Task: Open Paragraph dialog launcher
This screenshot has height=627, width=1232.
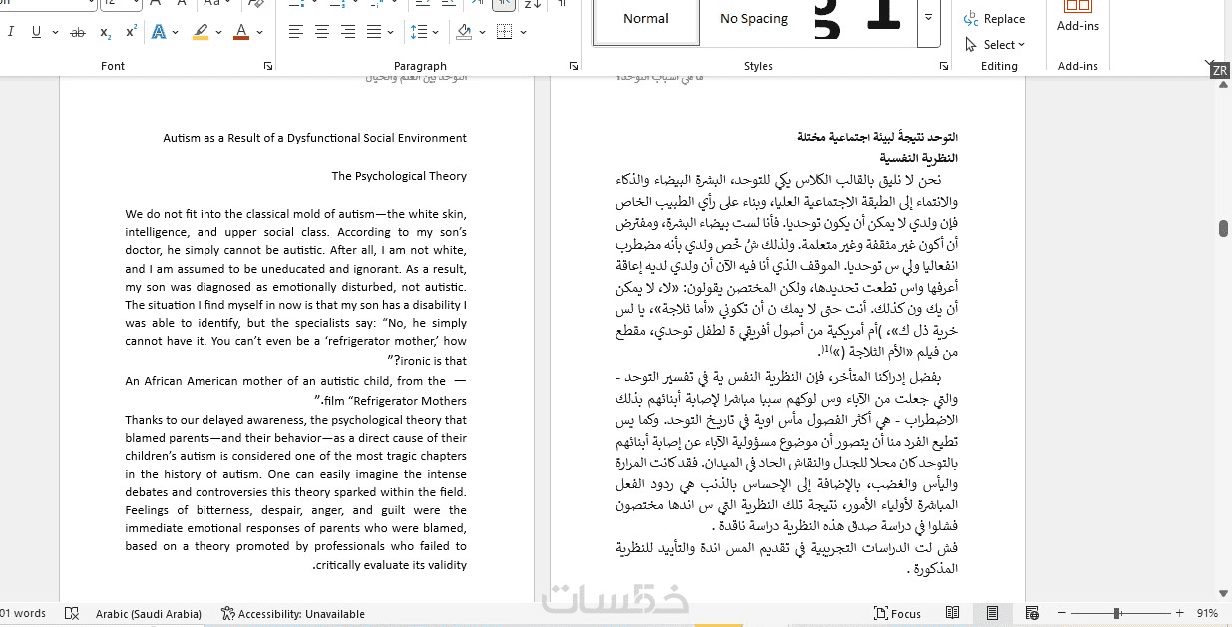Action: click(x=573, y=66)
